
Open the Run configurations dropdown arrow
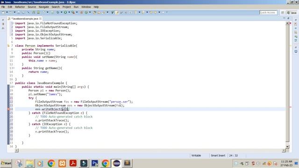click(69, 13)
